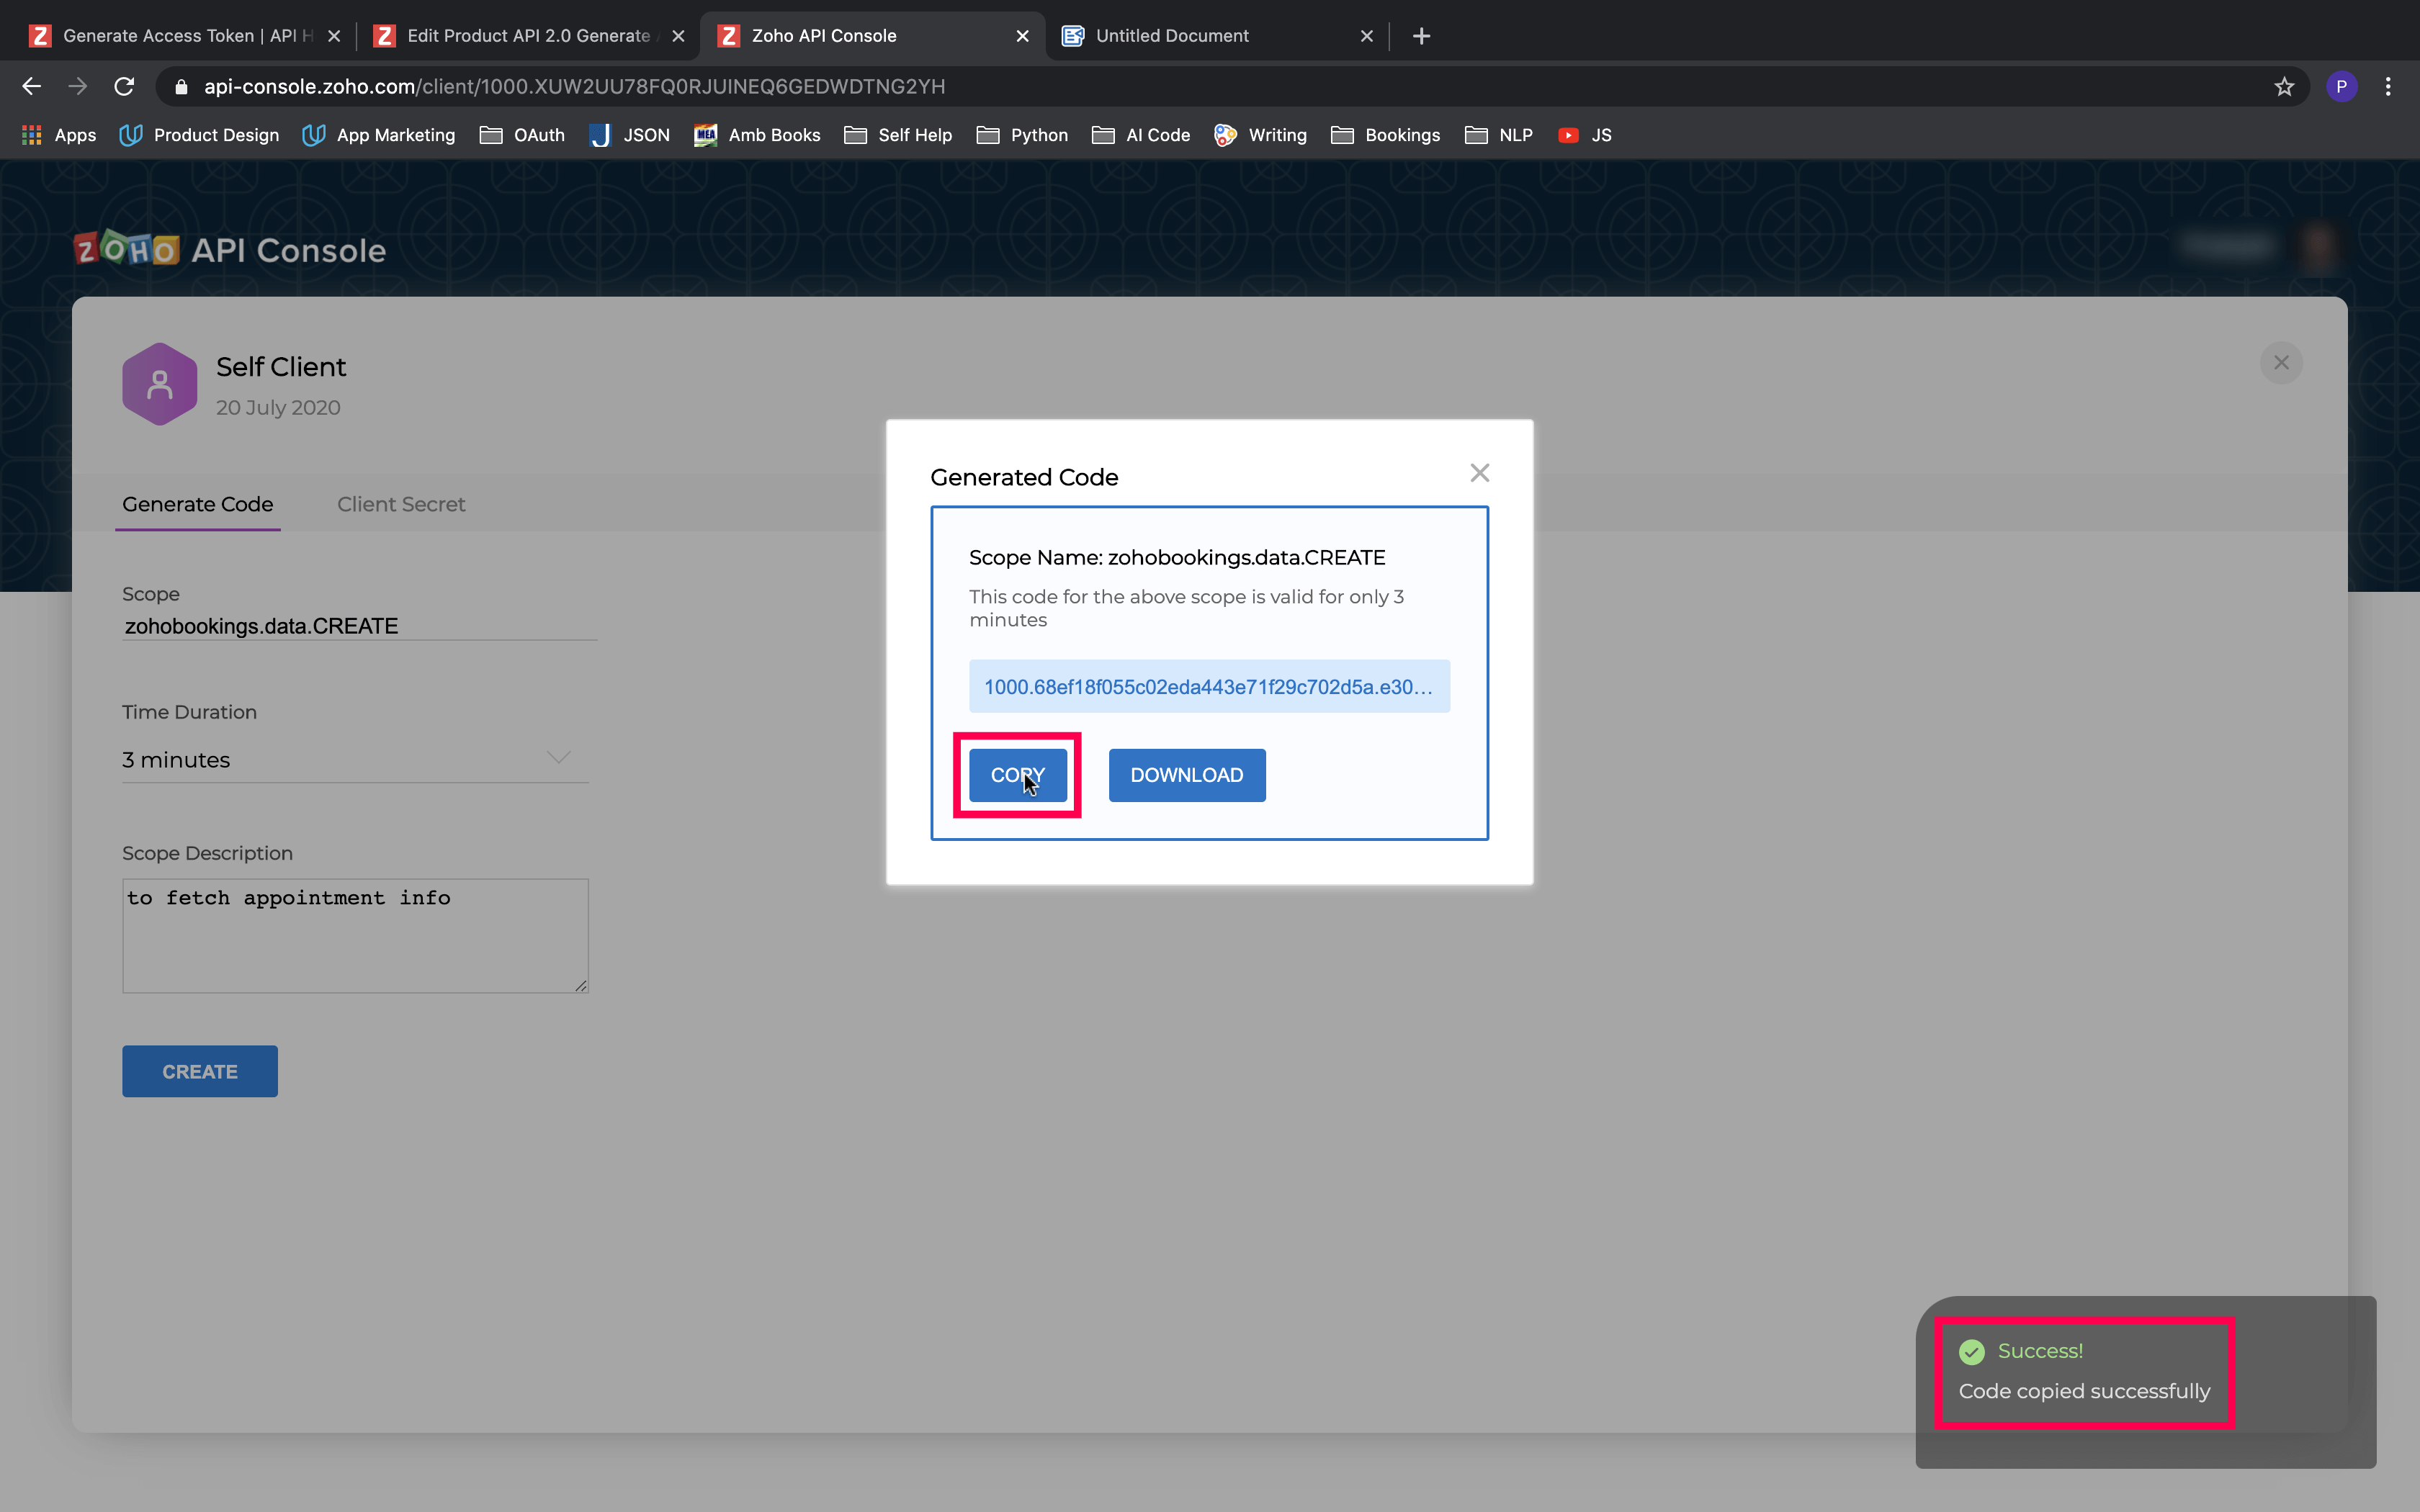Open the Python bookmark folder
This screenshot has height=1512, width=2420.
click(1022, 135)
